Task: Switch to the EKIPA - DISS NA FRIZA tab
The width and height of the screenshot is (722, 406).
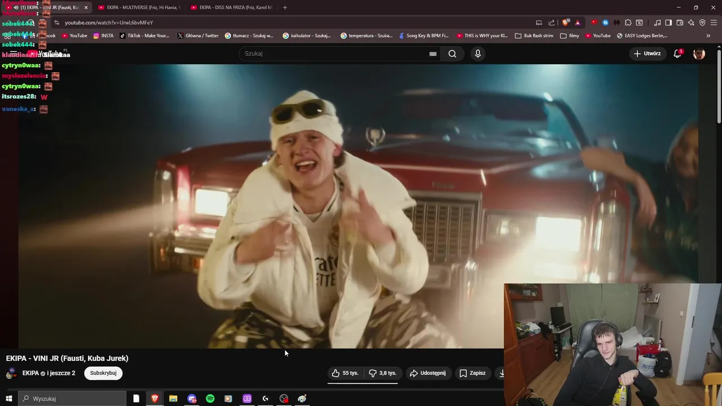Action: pos(232,7)
